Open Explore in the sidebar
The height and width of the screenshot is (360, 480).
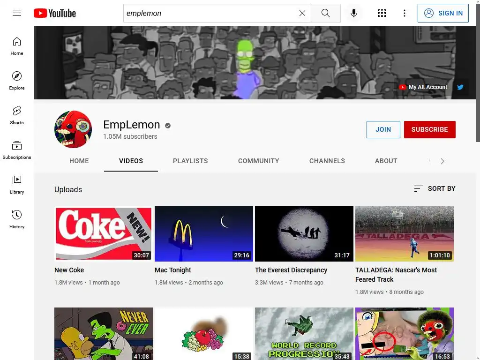17,81
